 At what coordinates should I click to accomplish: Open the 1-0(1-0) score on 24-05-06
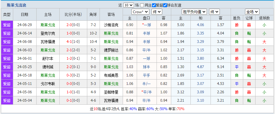73,92
